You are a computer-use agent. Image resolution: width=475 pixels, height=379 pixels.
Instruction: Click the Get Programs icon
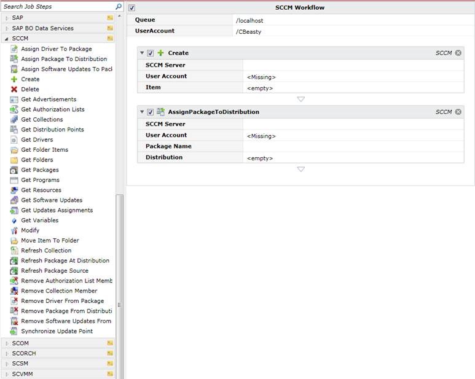pyautogui.click(x=14, y=180)
